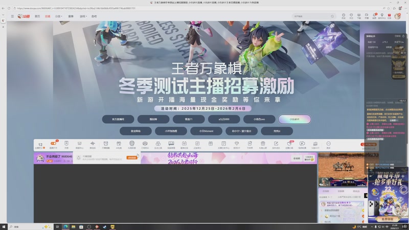Open Microsoft Edge from taskbar
409x230 pixels.
click(65, 226)
